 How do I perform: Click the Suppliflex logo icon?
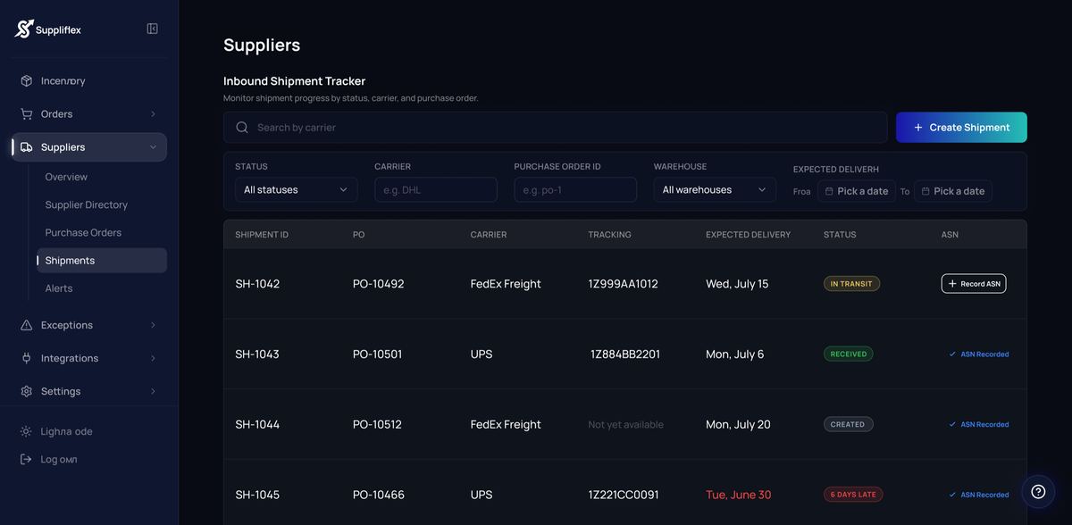click(x=24, y=29)
